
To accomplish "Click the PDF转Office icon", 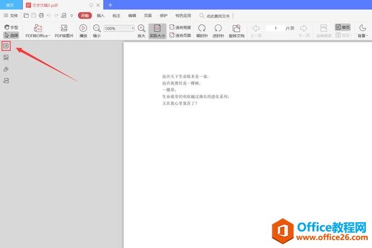I will coord(37,28).
